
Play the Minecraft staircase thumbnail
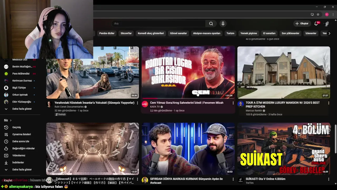pyautogui.click(x=93, y=149)
